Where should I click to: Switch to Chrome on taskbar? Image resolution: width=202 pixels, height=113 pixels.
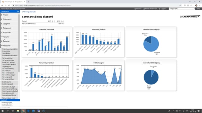click(23, 111)
